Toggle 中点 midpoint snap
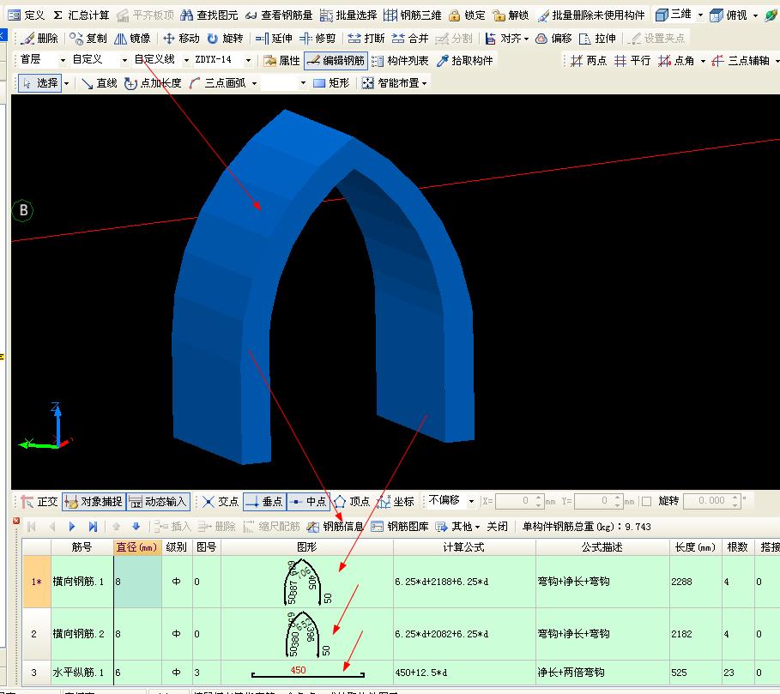Screen dimensions: 780x694 [308, 501]
